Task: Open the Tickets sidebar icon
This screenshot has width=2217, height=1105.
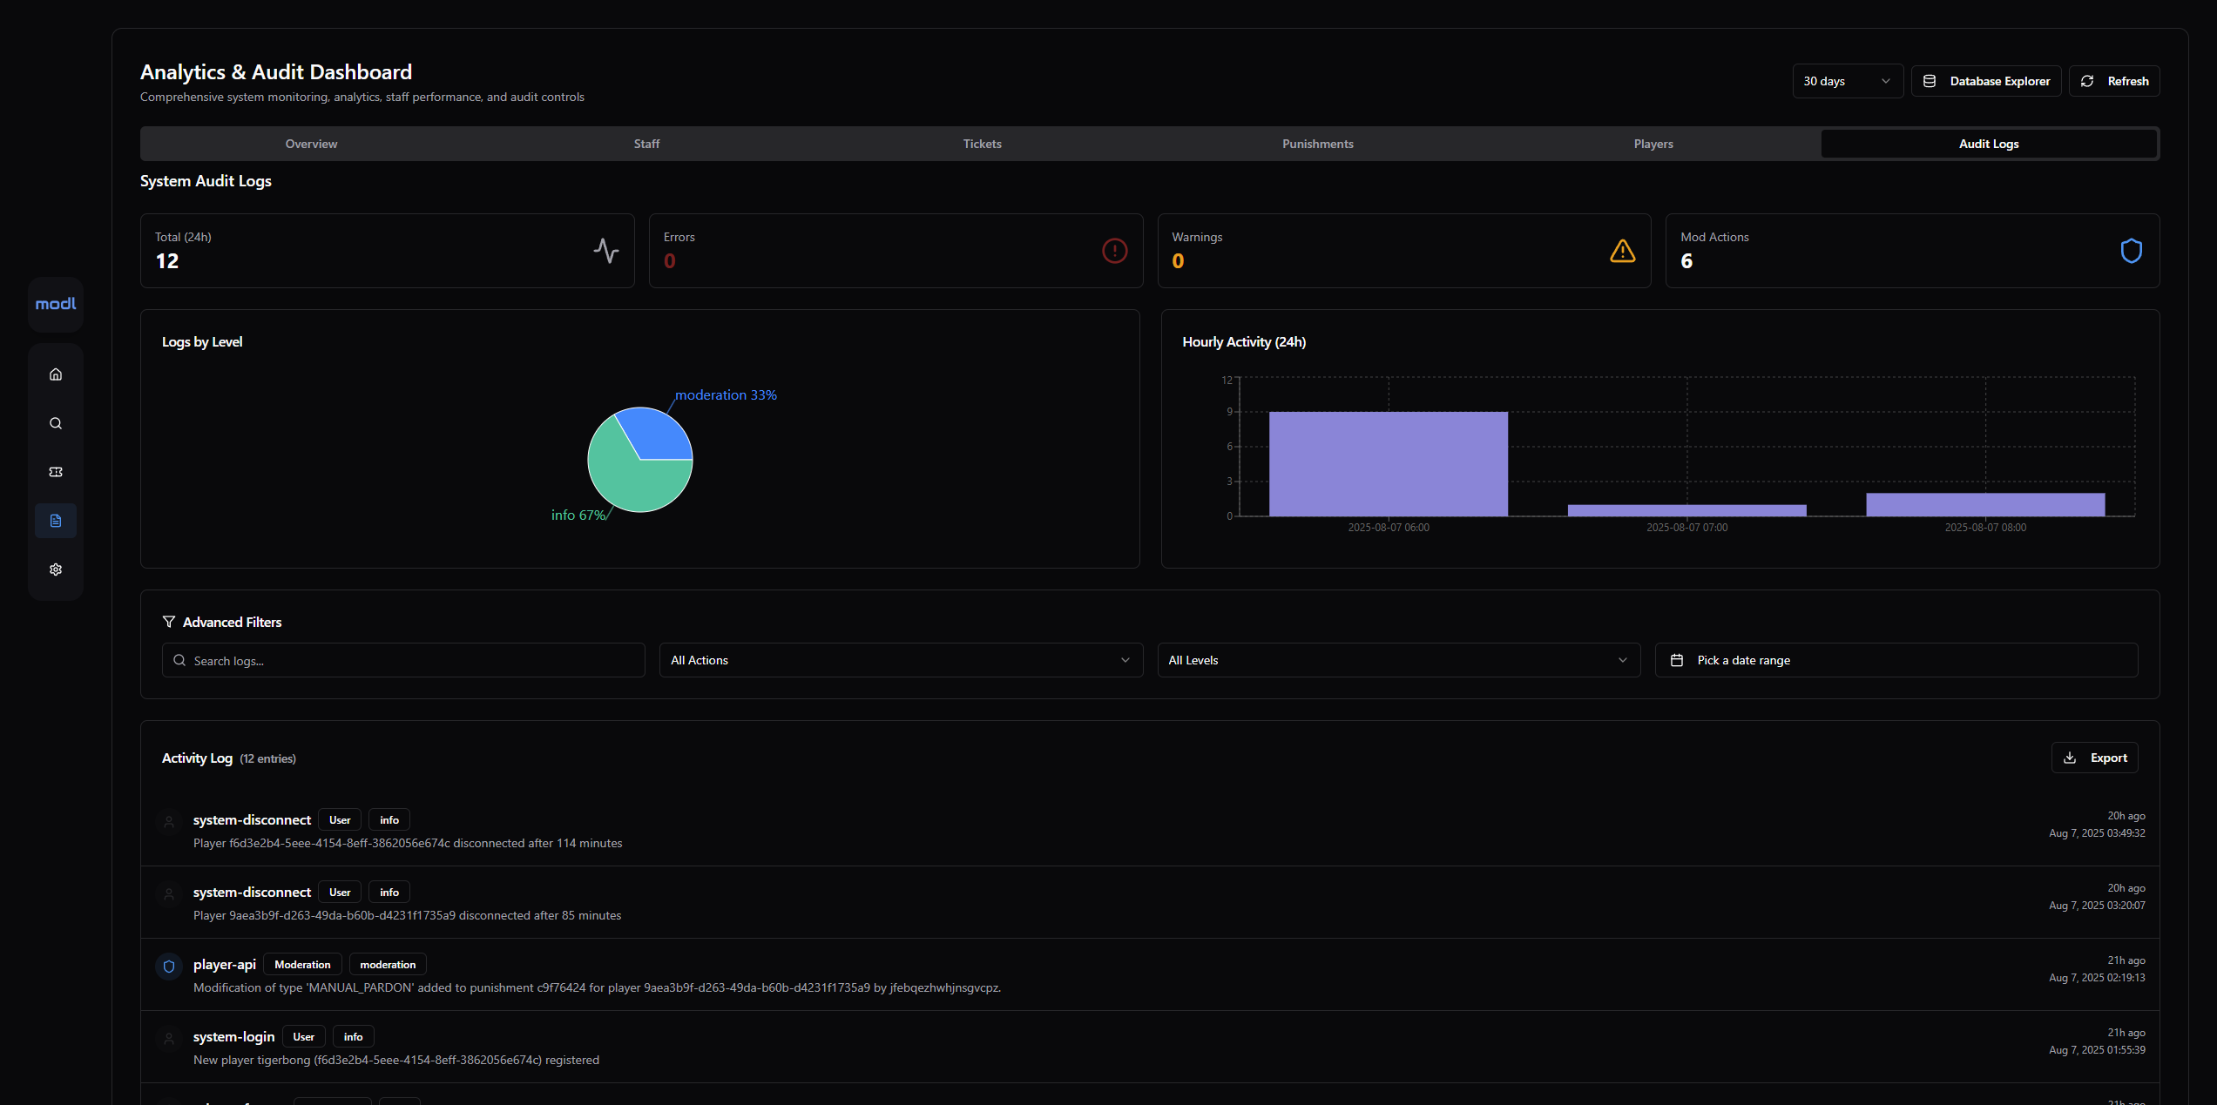Action: pos(56,472)
